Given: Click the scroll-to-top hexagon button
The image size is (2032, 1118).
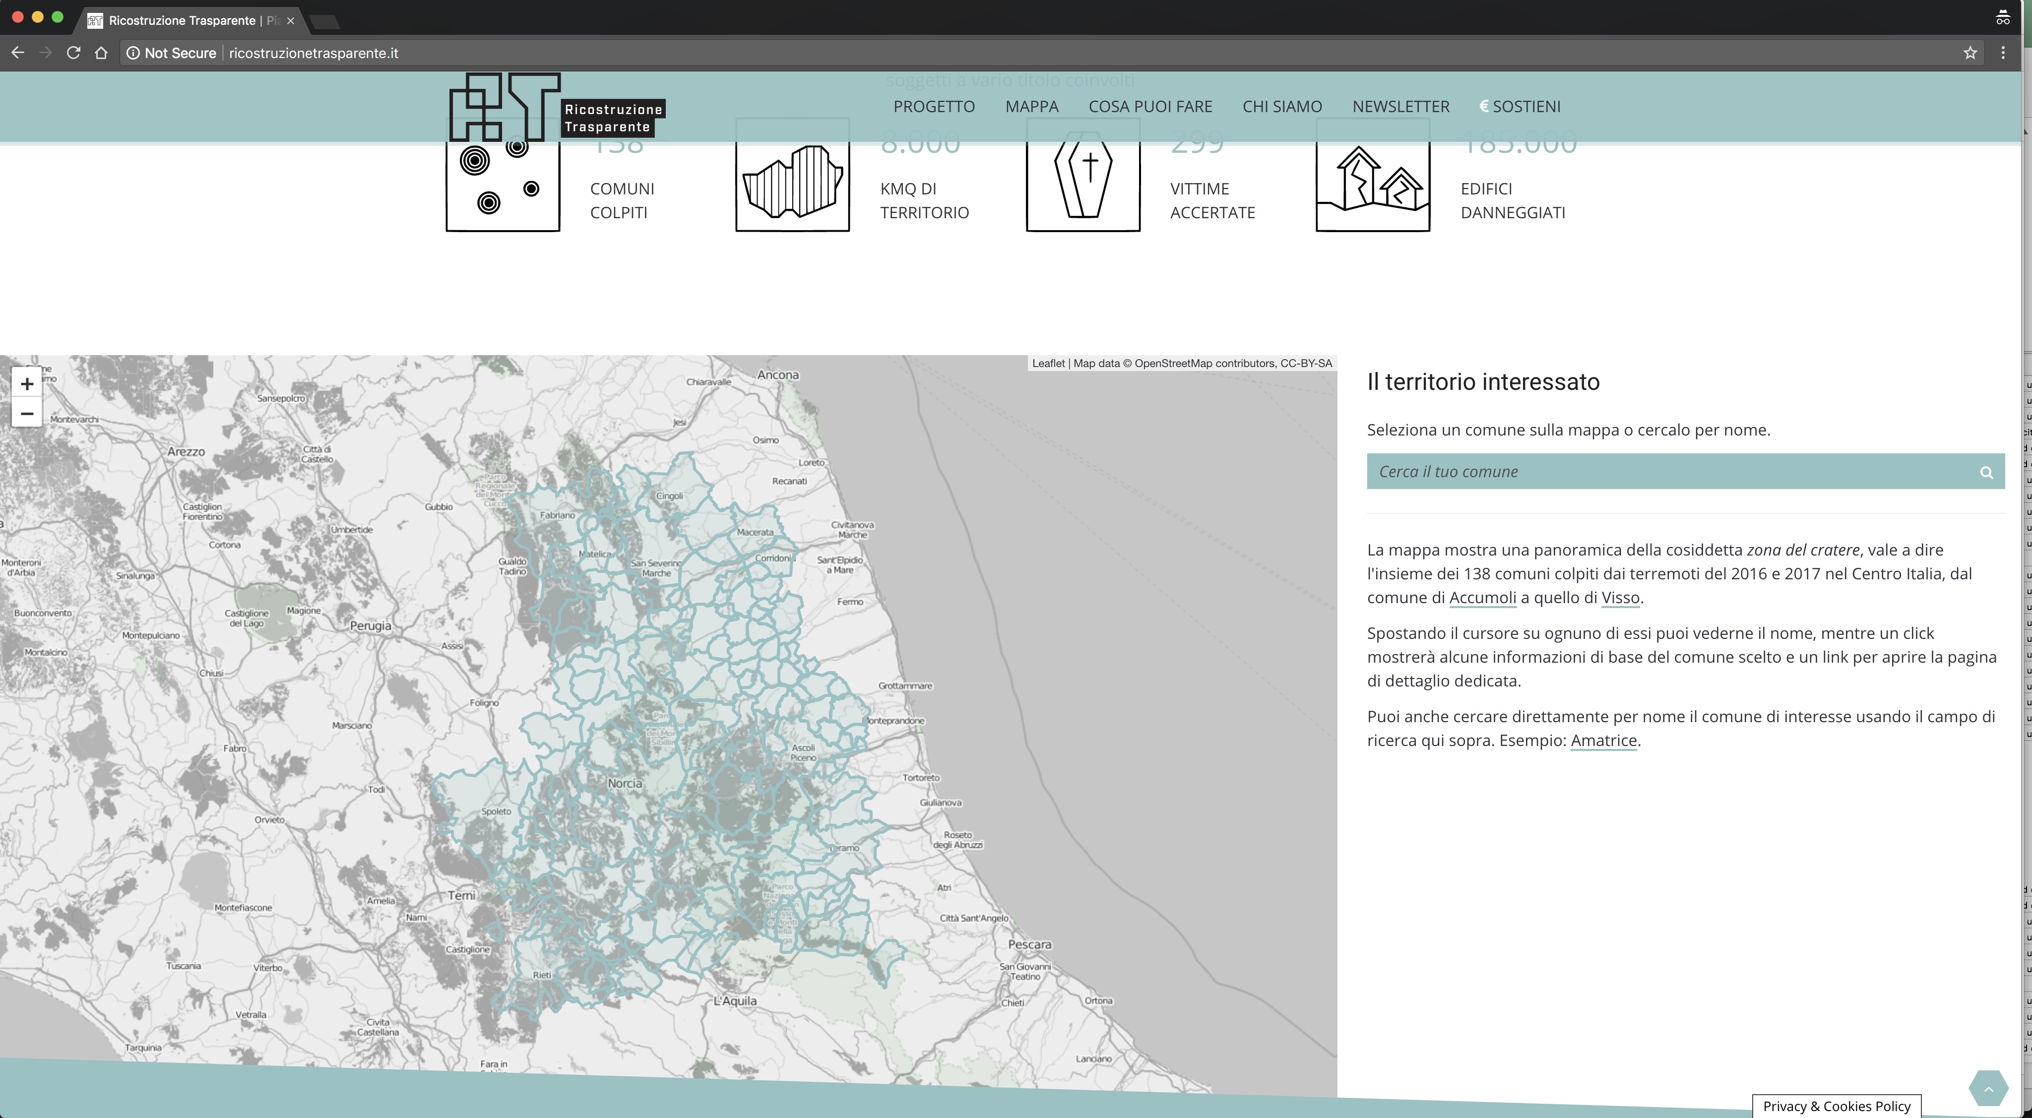Looking at the screenshot, I should (x=1988, y=1089).
